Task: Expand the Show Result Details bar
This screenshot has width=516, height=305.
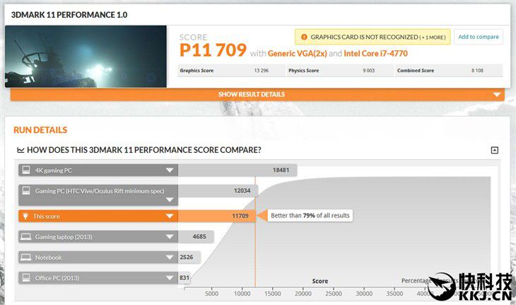Action: (257, 95)
